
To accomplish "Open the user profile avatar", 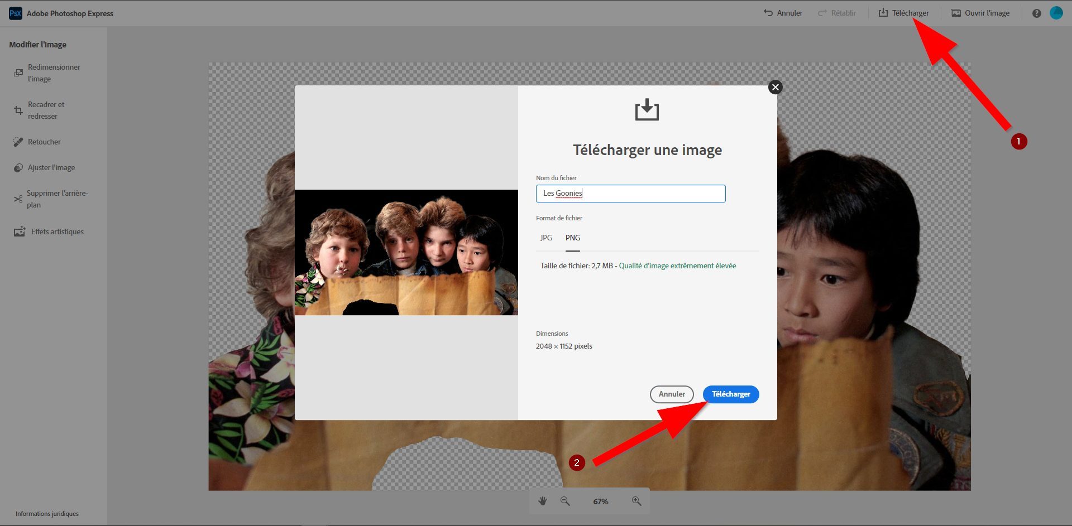I will pos(1056,13).
